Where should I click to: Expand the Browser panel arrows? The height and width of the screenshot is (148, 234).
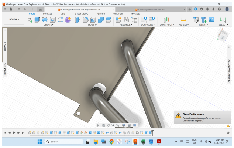5,30
